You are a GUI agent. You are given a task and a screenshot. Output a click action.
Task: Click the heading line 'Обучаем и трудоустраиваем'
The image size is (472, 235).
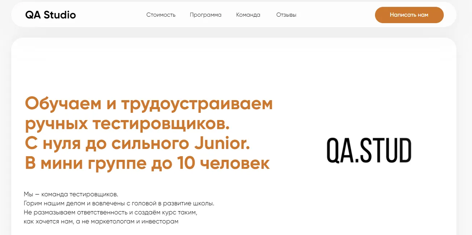[x=148, y=104]
